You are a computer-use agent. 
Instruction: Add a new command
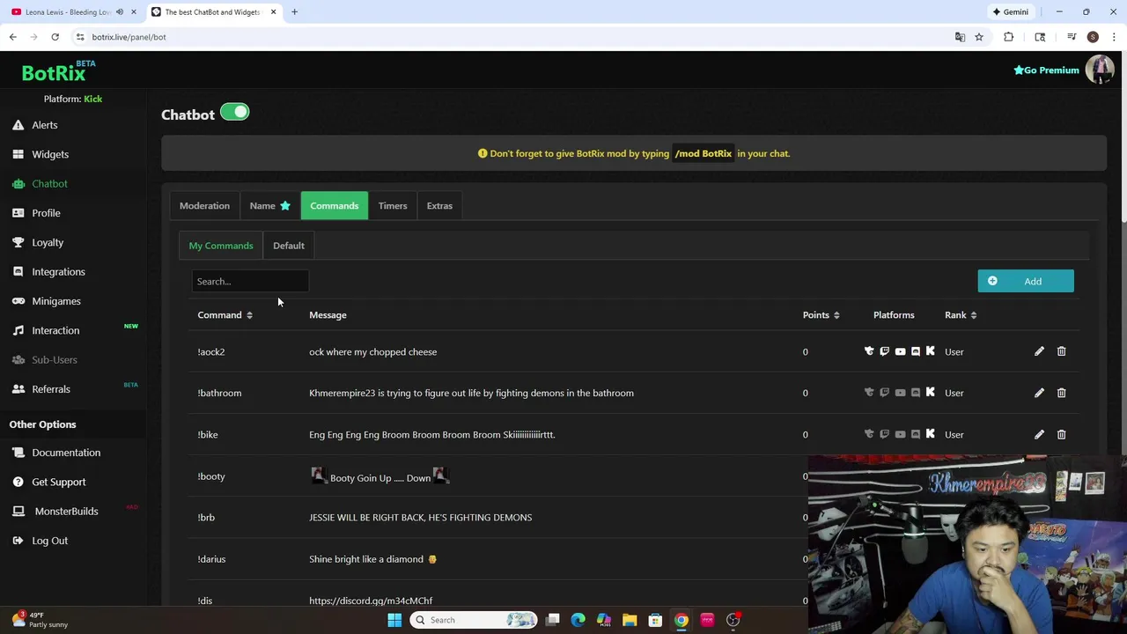pos(1026,281)
